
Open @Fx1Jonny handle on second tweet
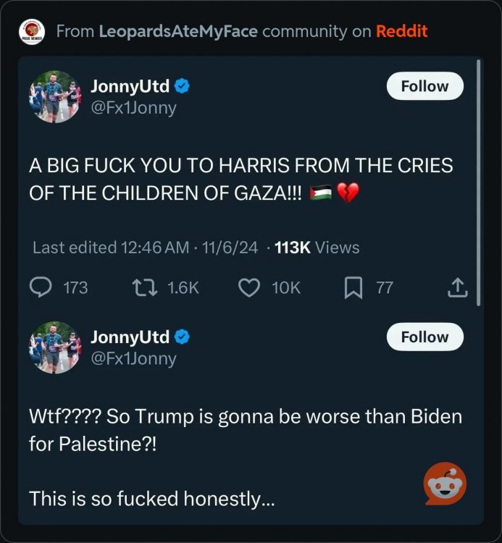(x=133, y=358)
